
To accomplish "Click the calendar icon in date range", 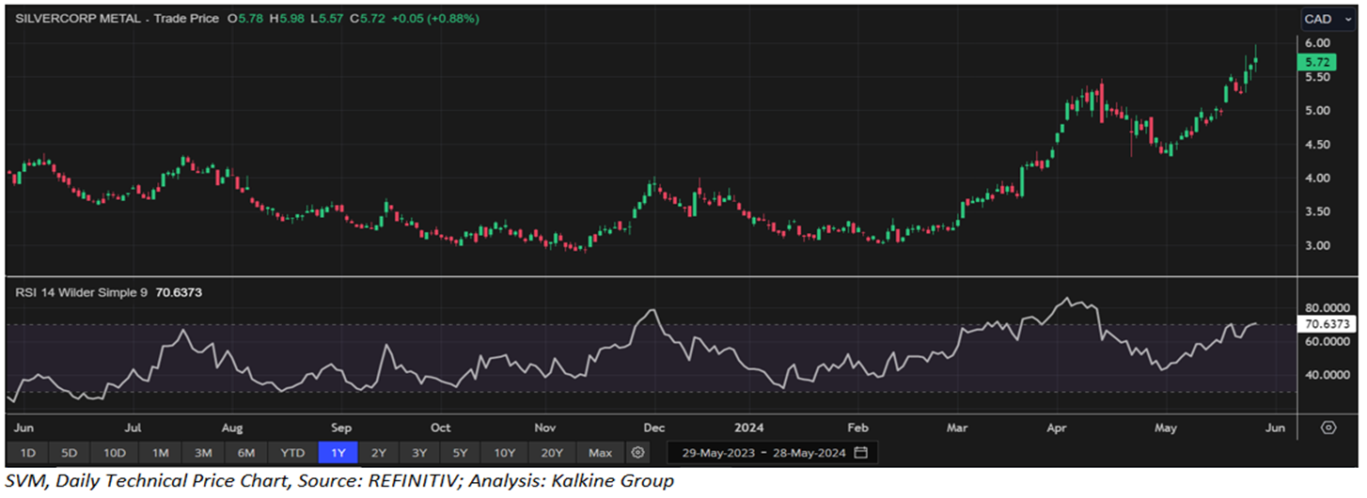I will 860,453.
